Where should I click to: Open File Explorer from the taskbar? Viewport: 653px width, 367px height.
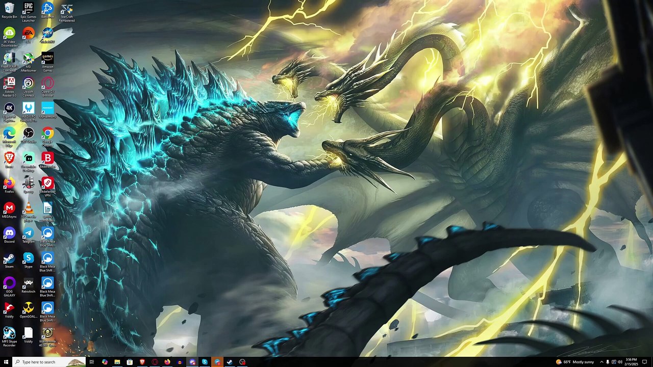coord(117,362)
